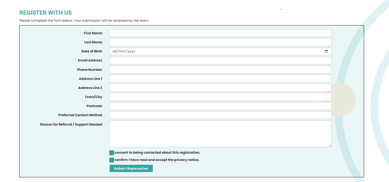
Task: Click the 'Postcode' label
Action: pyautogui.click(x=94, y=106)
